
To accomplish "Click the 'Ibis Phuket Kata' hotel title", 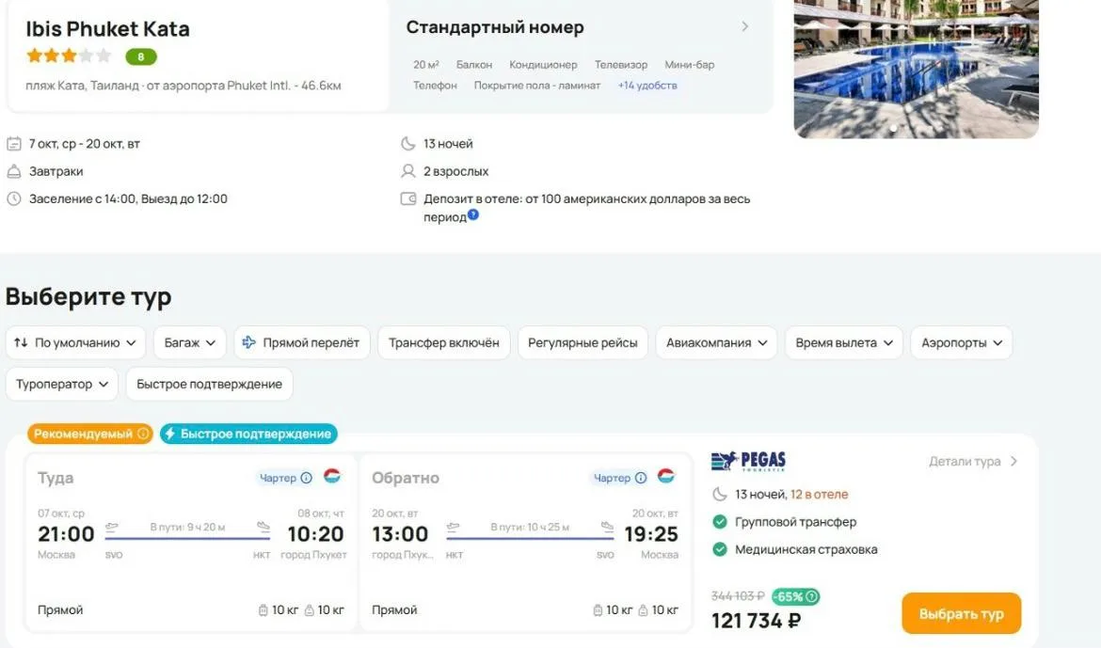I will point(107,29).
